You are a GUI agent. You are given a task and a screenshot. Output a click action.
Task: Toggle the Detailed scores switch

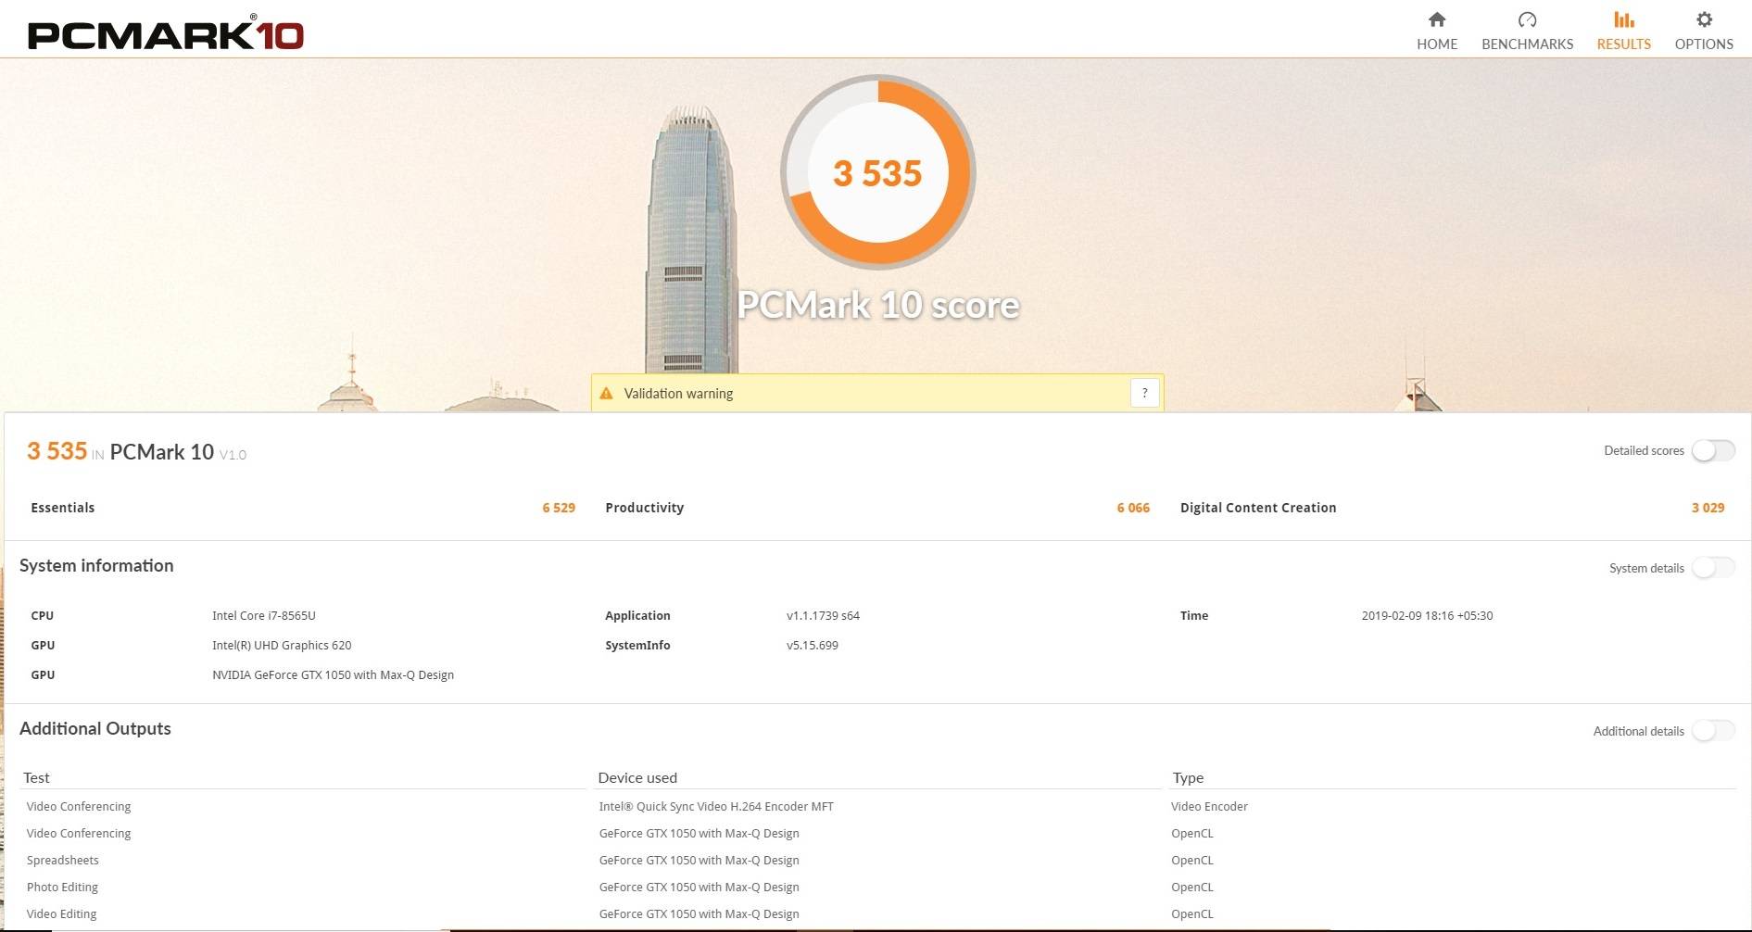pos(1713,451)
